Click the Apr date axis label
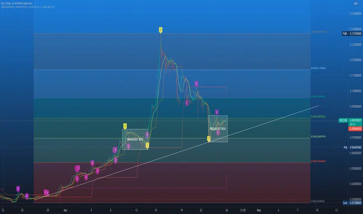This screenshot has height=214, width=363. (x=65, y=210)
